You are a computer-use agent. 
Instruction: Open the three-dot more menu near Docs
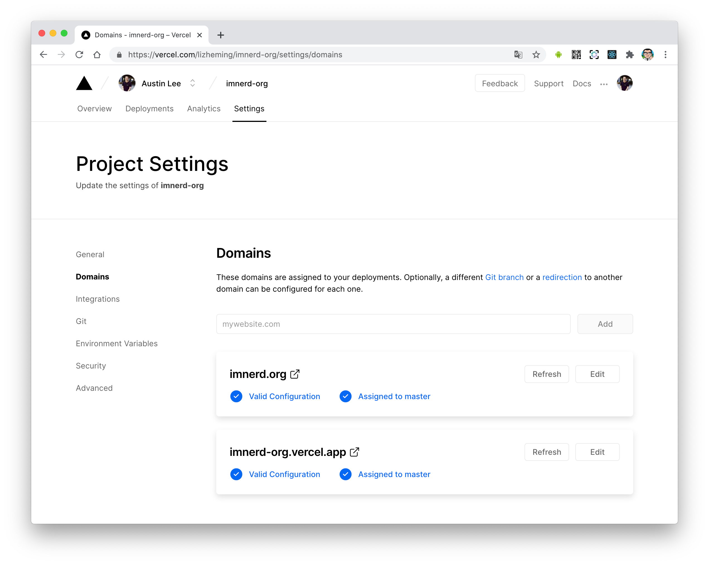(x=604, y=84)
